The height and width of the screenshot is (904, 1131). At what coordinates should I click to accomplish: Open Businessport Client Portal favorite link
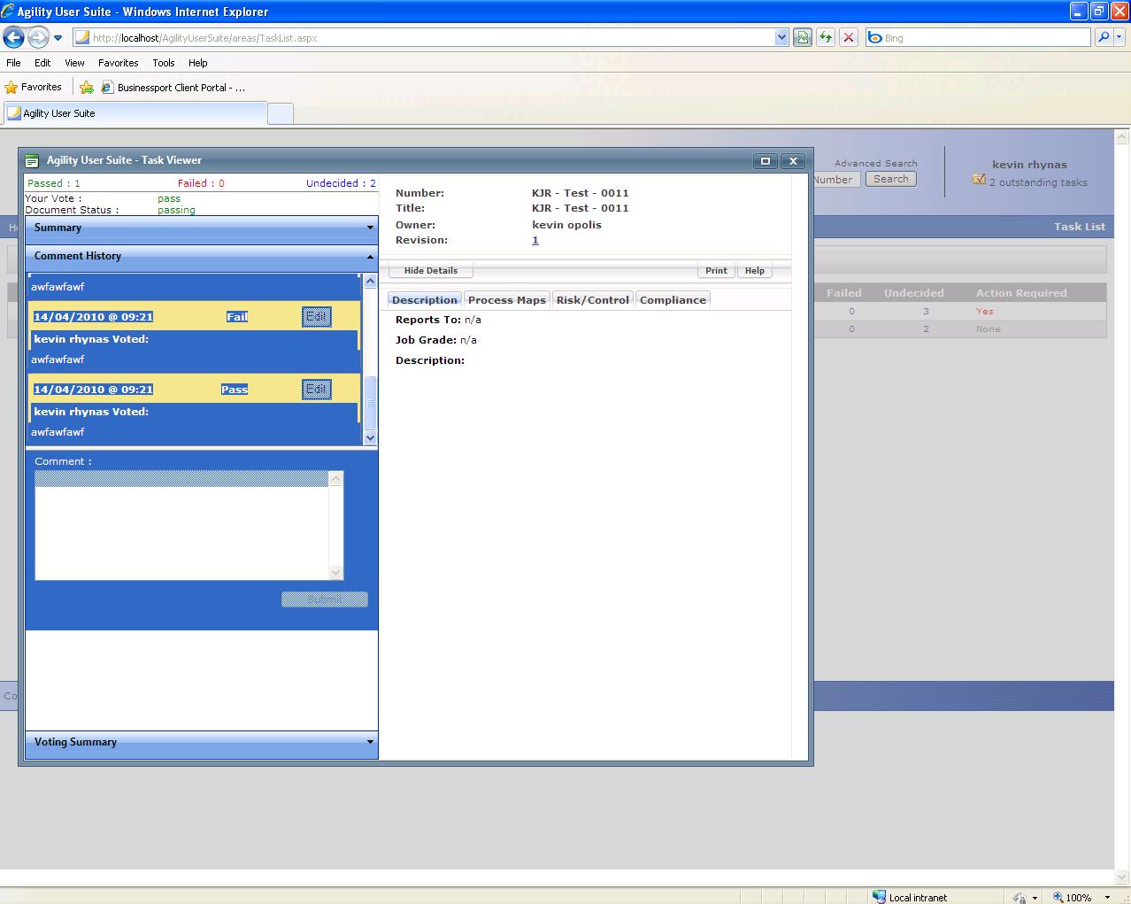pos(173,88)
